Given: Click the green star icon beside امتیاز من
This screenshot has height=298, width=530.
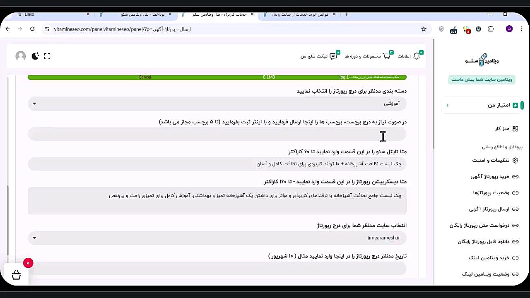Looking at the screenshot, I should click(516, 106).
